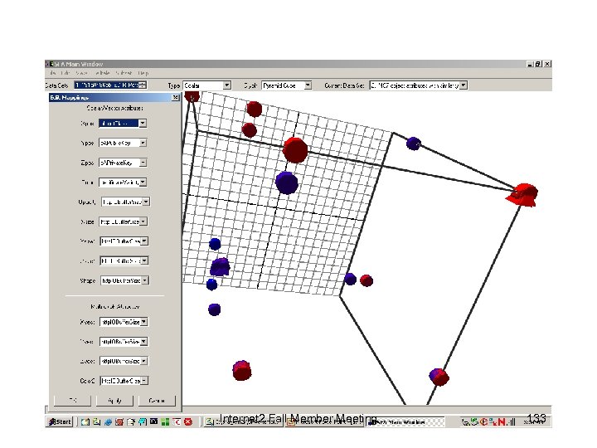Open the Zvec vector attribute dropdown
Screen dimensions: 597x448
(144, 361)
